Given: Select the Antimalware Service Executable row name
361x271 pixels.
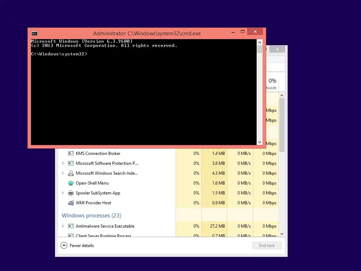Looking at the screenshot, I should click(x=105, y=226).
